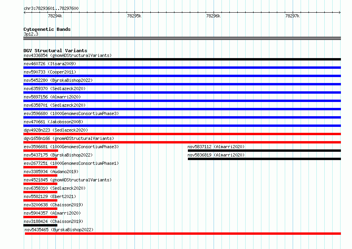Click dgv1658n166 gnomADStructuralVariants label
This screenshot has width=352, height=249.
click(69, 138)
